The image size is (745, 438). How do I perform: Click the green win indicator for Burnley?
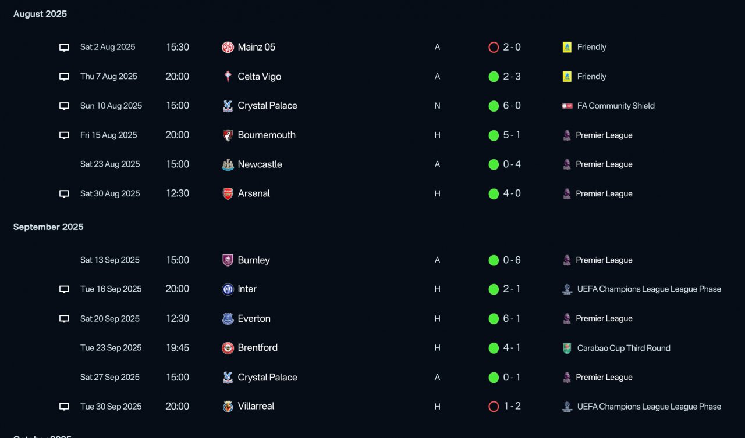coord(494,260)
